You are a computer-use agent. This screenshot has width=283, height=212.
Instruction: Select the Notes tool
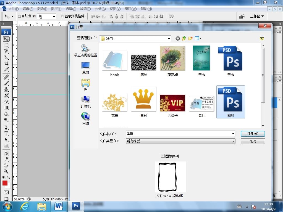[6, 153]
